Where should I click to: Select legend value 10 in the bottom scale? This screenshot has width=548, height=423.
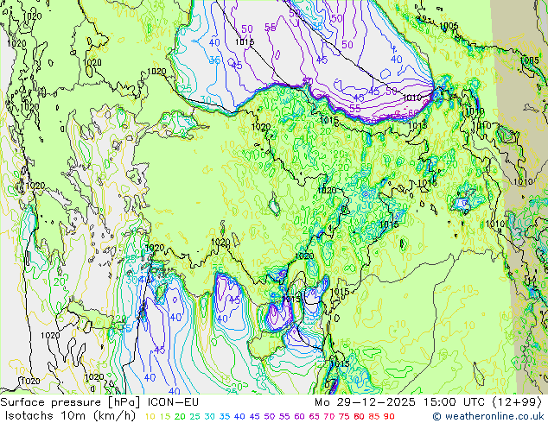click(150, 417)
